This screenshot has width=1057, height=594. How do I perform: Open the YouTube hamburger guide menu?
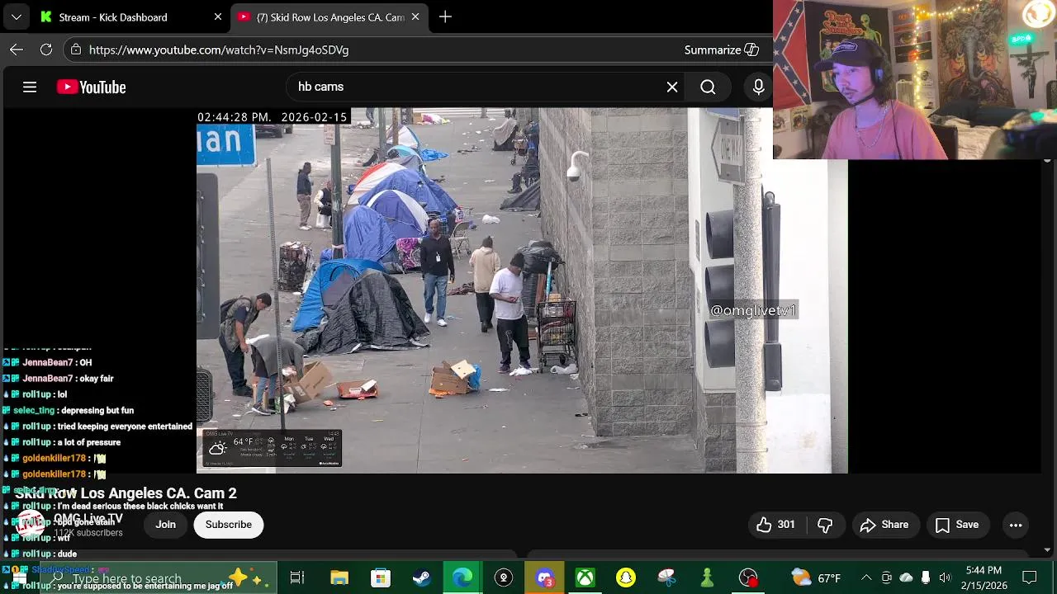[x=30, y=87]
